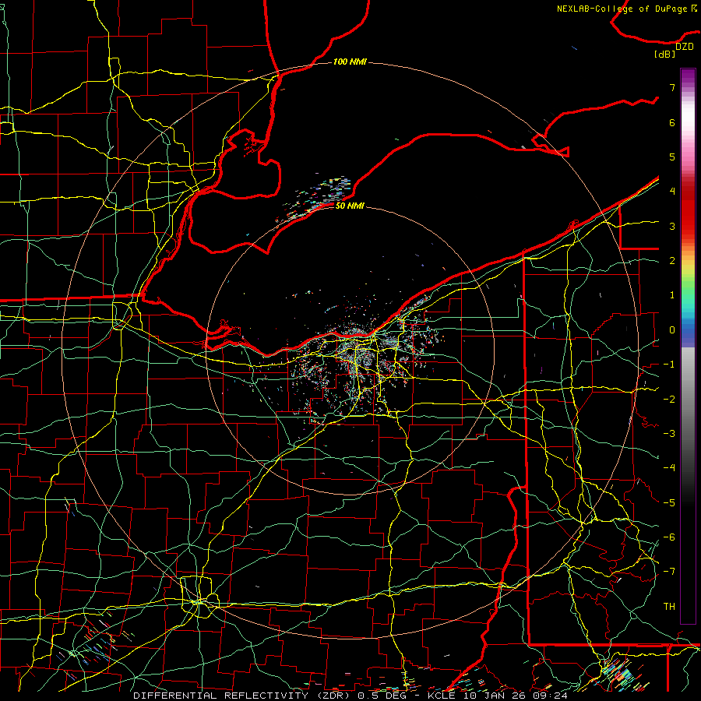Screen dimensions: 701x701
Task: Click the 10 JAN 26 date text
Action: [x=494, y=696]
